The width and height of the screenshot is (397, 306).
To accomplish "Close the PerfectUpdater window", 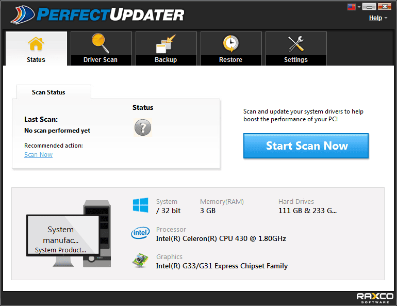I will point(385,7).
